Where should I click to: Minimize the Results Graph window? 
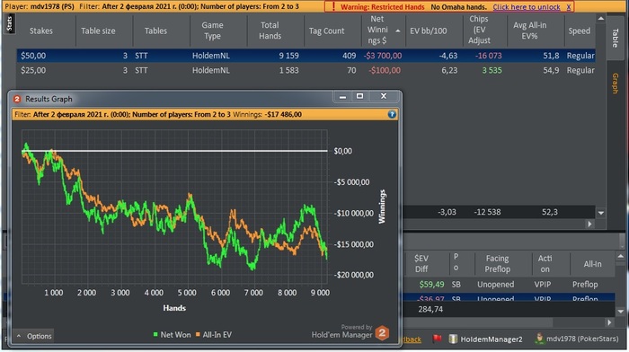click(342, 96)
